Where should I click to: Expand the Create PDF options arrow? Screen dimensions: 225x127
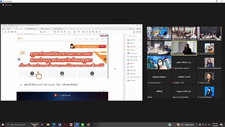coord(140,47)
